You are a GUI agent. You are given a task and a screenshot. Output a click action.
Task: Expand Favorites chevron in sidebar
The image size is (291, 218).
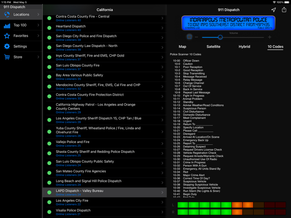(38, 36)
